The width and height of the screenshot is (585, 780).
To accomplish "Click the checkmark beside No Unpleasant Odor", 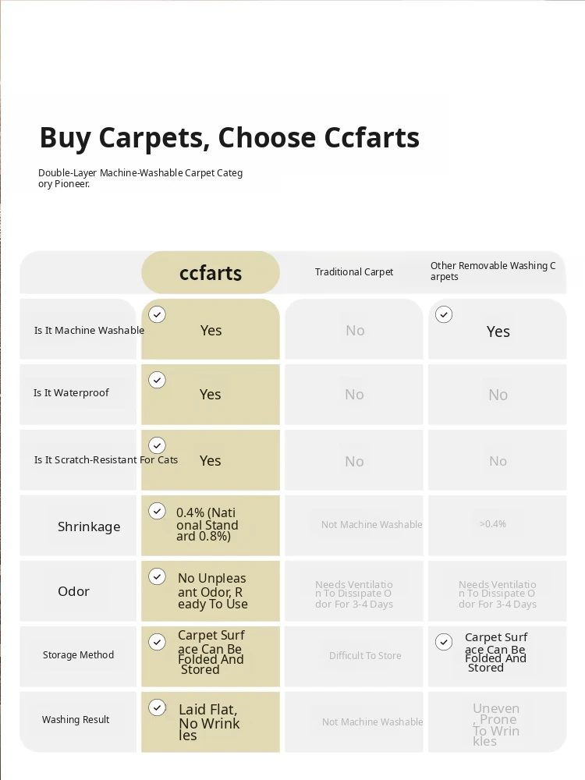I will (x=158, y=576).
